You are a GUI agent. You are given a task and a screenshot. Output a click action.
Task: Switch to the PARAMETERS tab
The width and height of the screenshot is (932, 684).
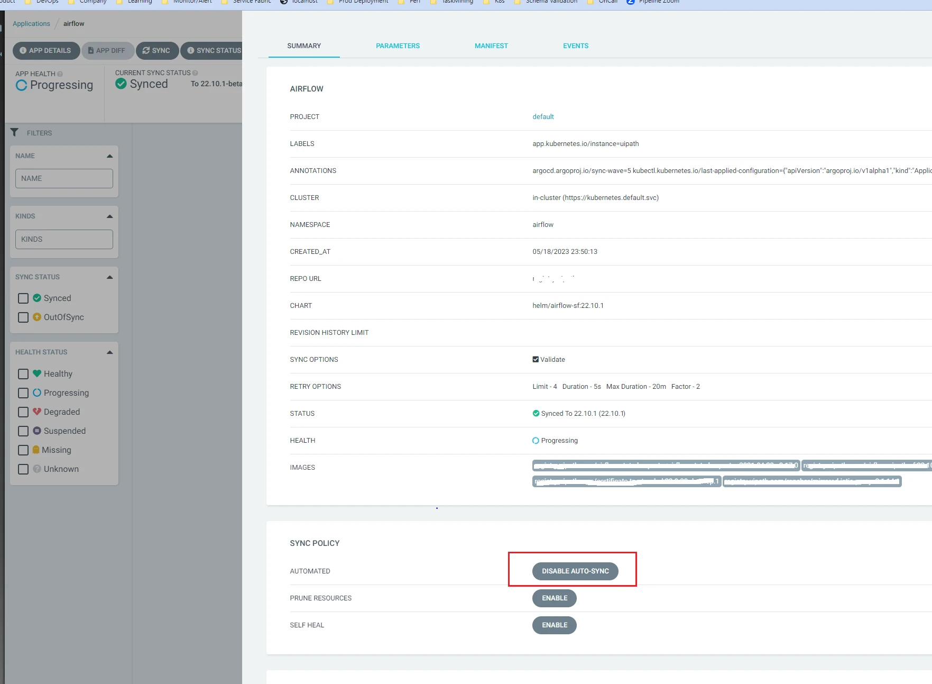[398, 46]
